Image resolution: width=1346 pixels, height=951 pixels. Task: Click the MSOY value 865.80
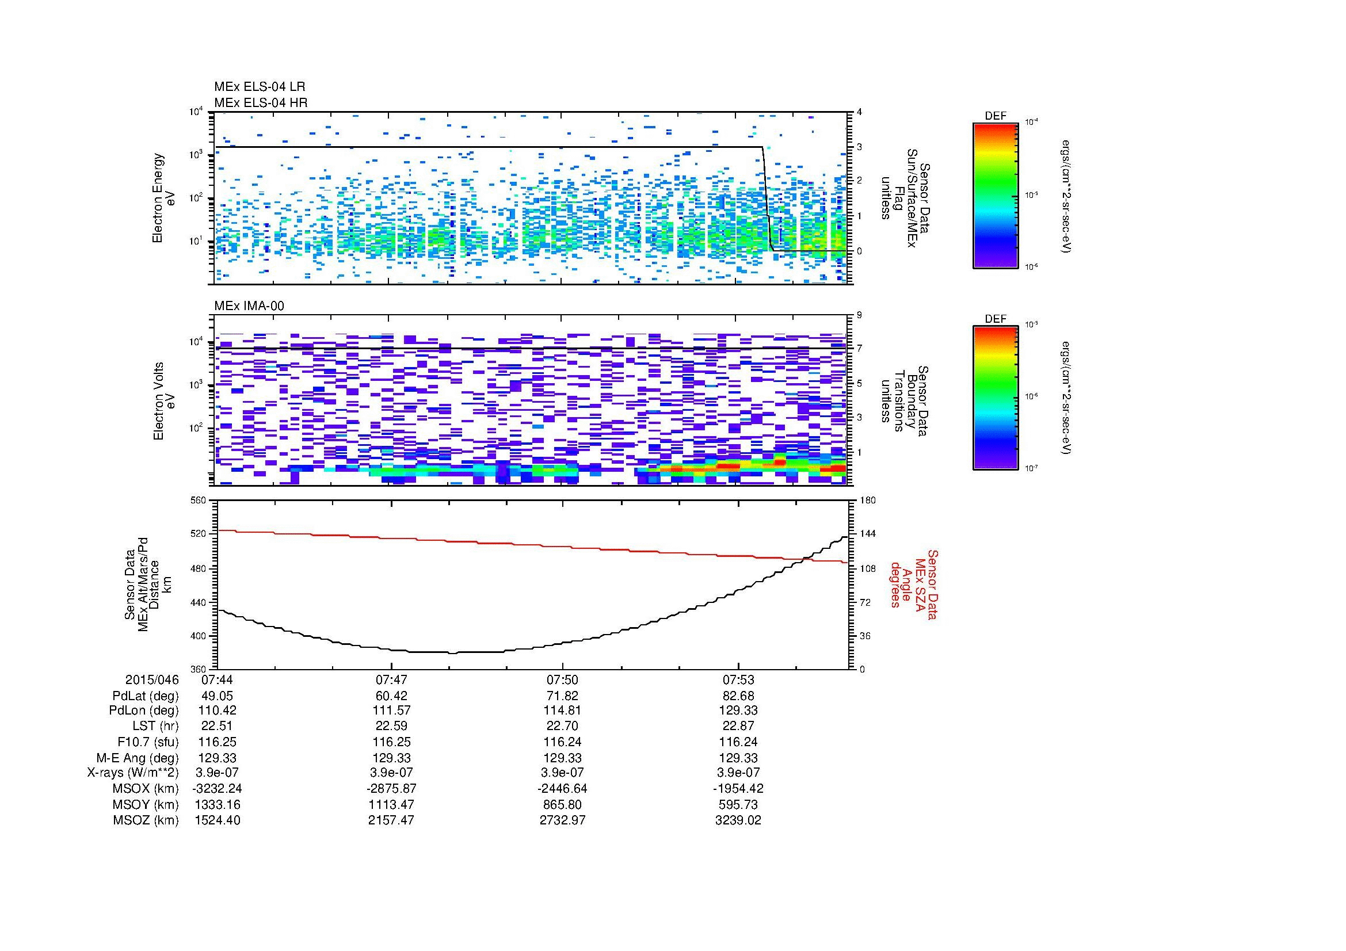(562, 804)
